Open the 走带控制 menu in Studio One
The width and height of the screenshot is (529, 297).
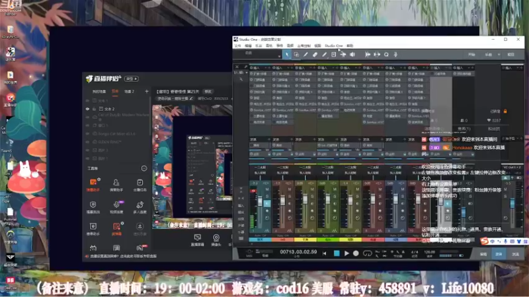[304, 46]
